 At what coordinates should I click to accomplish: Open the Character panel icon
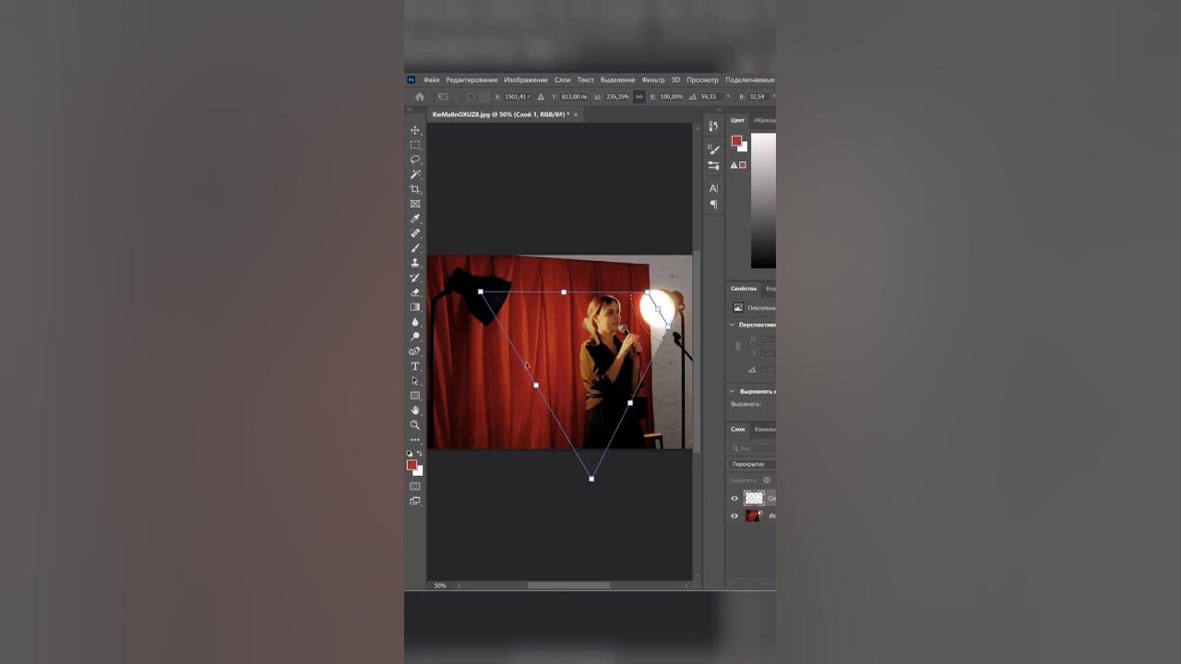pos(713,188)
